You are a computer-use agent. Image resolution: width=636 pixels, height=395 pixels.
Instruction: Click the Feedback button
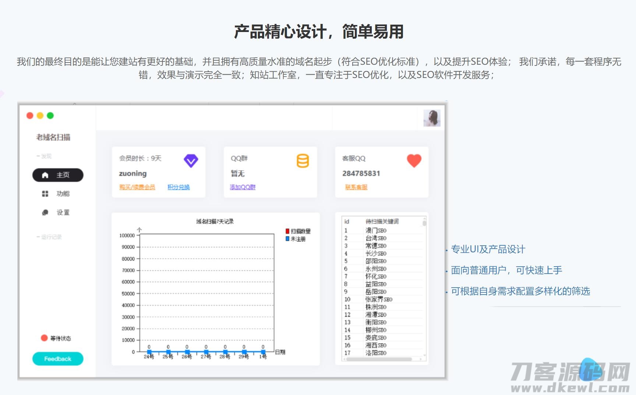[x=58, y=359]
